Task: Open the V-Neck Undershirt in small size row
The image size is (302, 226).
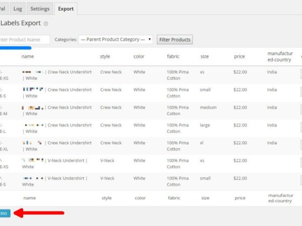Action: point(66,178)
